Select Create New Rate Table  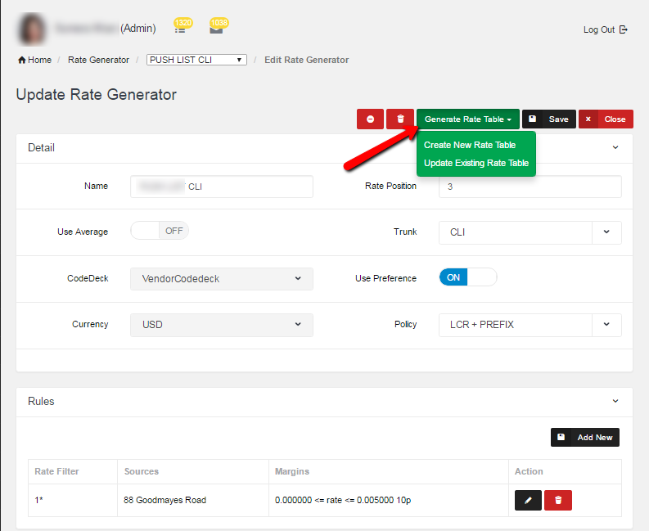470,145
